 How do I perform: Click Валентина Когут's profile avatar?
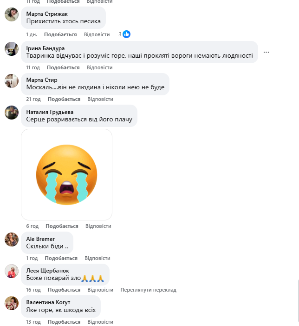[x=12, y=303]
